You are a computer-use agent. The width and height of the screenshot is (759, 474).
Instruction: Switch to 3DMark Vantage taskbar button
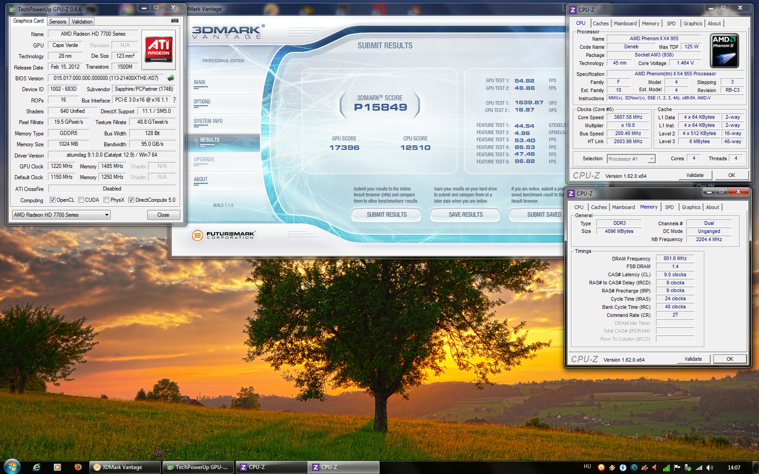coord(125,467)
